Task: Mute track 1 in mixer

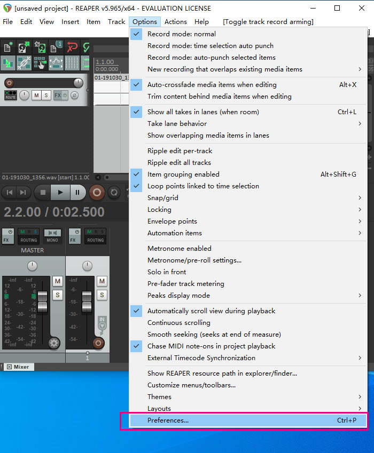Action: (x=102, y=281)
